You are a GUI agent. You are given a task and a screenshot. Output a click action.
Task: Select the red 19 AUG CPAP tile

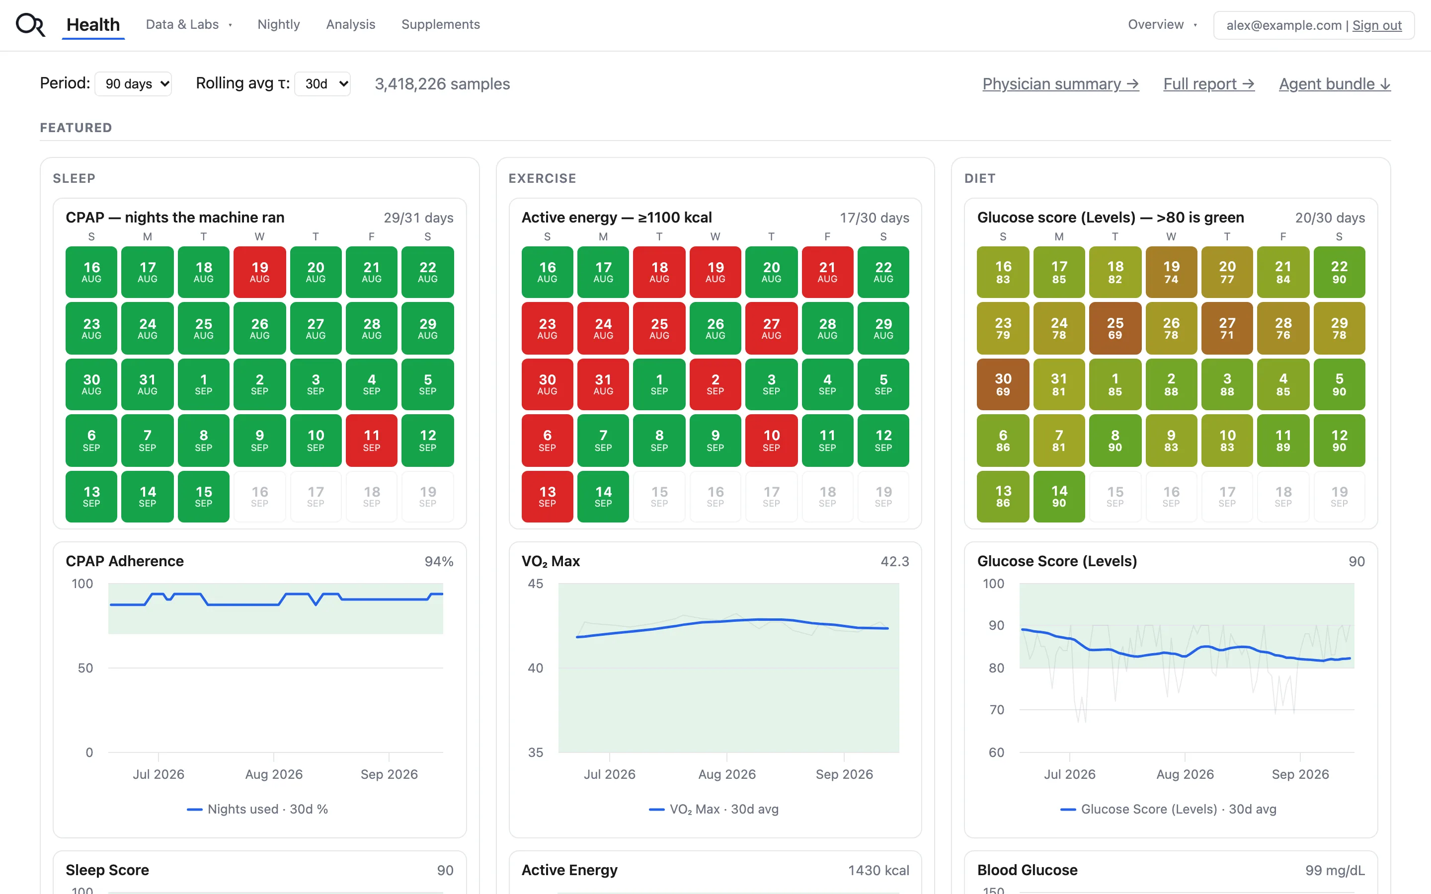coord(259,272)
